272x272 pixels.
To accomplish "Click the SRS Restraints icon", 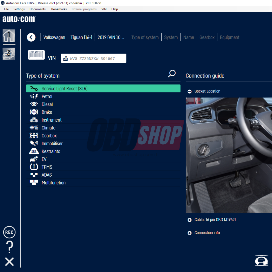I will [34, 151].
